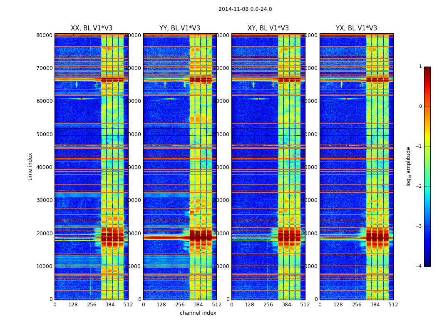Click the colorbar near value 0
The image size is (437, 333).
427,107
